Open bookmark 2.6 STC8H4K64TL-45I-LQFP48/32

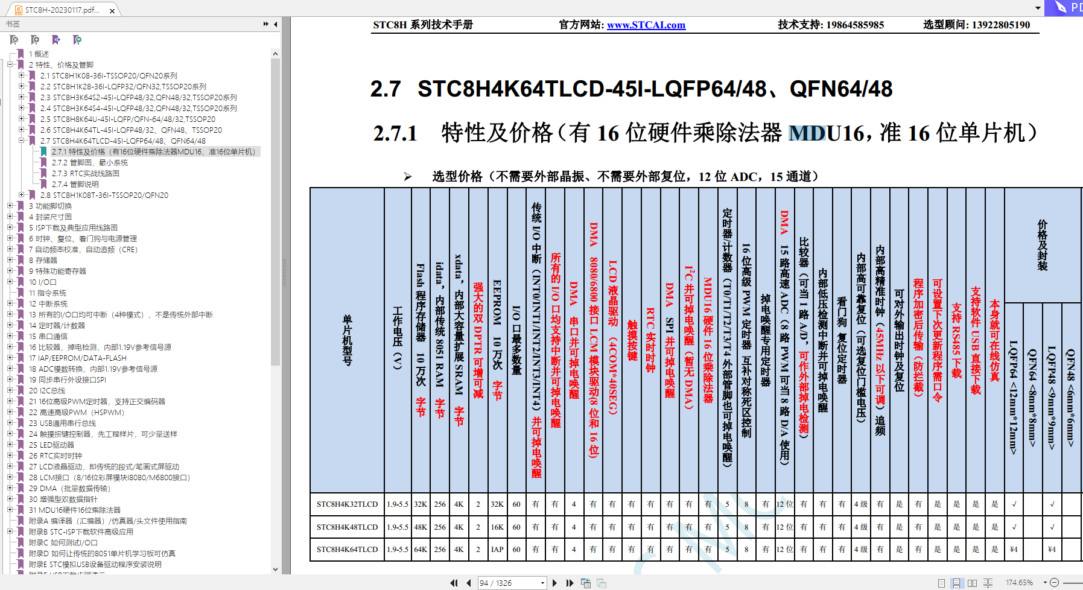[x=131, y=130]
